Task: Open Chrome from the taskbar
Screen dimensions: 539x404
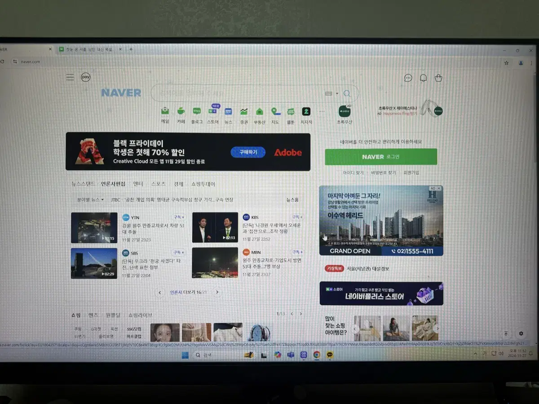Action: (317, 355)
